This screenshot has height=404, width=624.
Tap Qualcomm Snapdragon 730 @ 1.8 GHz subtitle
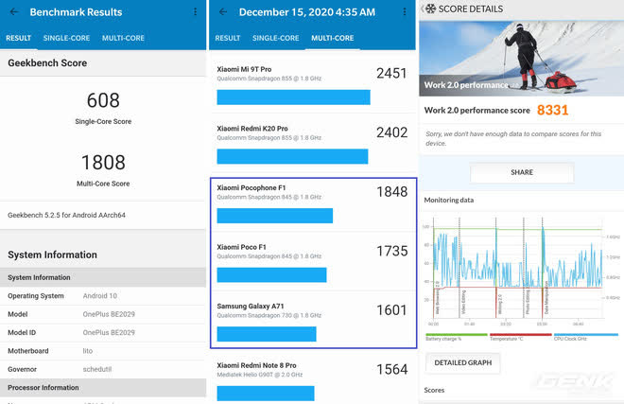tap(269, 316)
